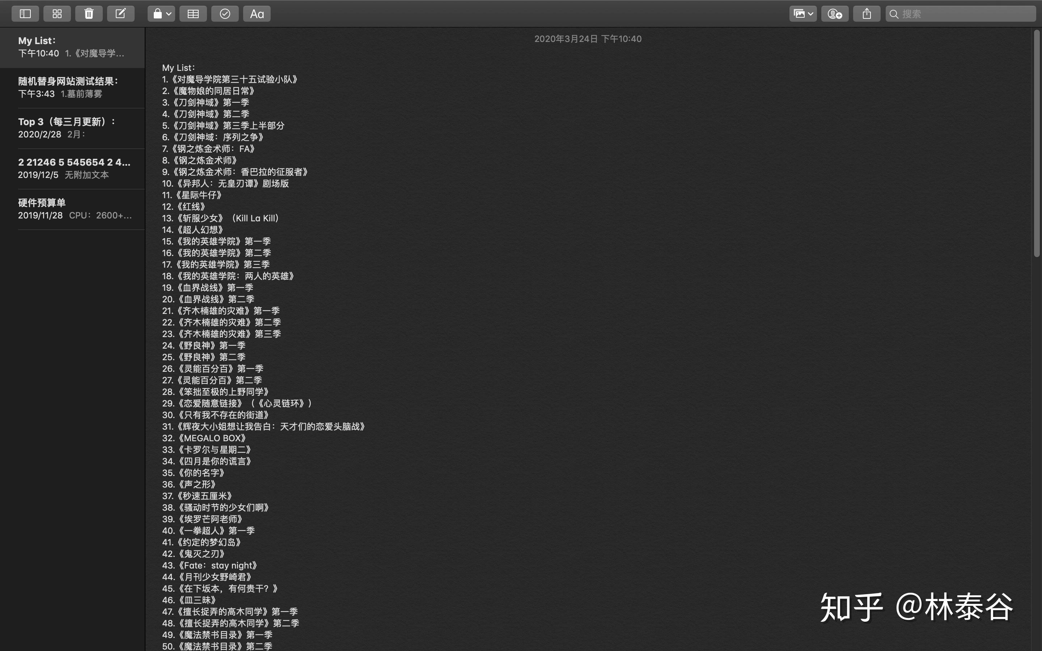Click the share icon
This screenshot has height=651, width=1042.
coord(867,14)
